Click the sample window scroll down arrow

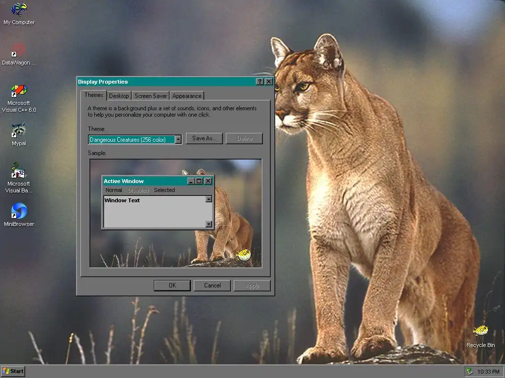pyautogui.click(x=209, y=224)
